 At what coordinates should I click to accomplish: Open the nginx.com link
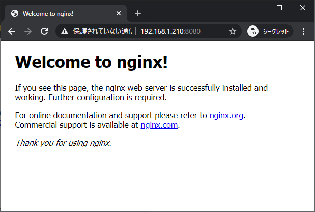[159, 125]
